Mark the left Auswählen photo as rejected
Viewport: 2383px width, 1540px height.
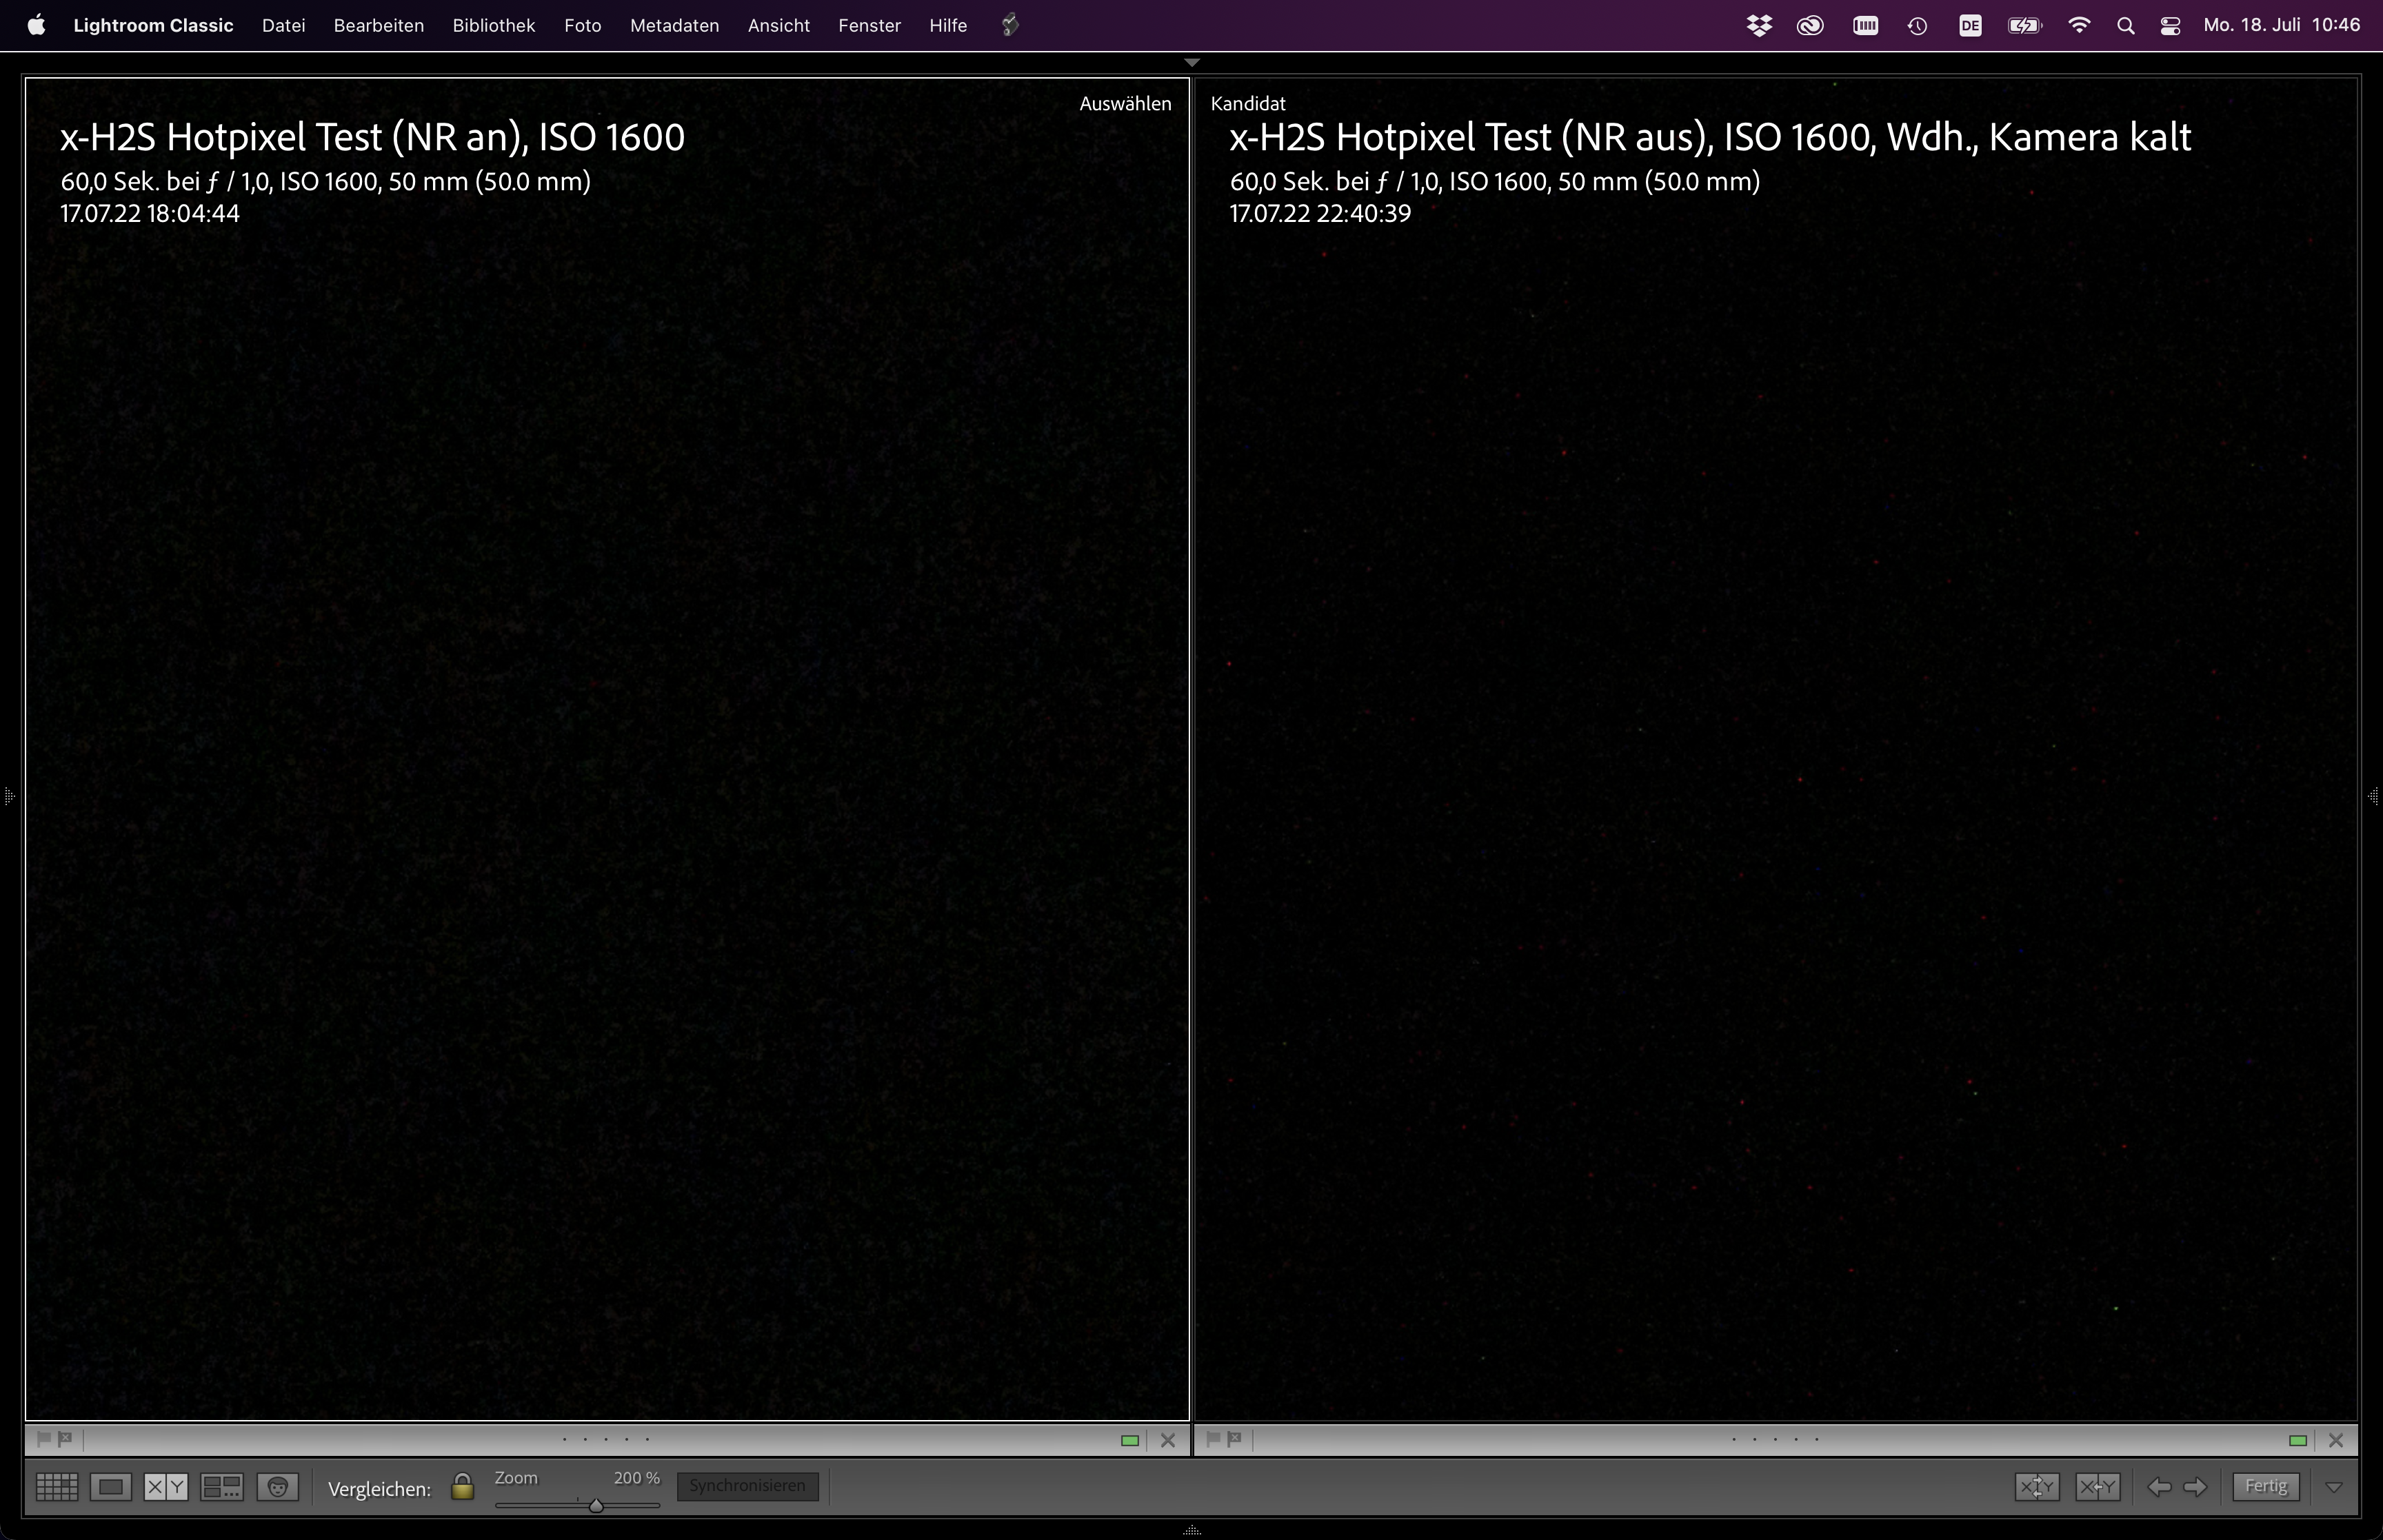pyautogui.click(x=65, y=1439)
